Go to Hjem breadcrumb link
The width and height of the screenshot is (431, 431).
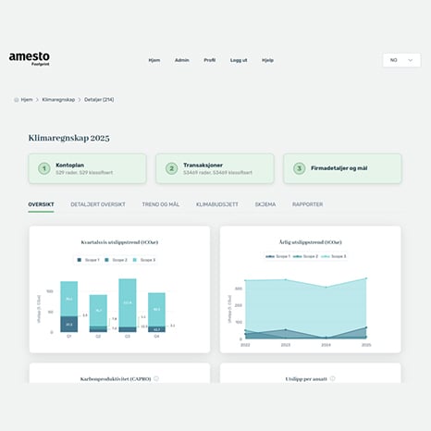click(x=27, y=100)
